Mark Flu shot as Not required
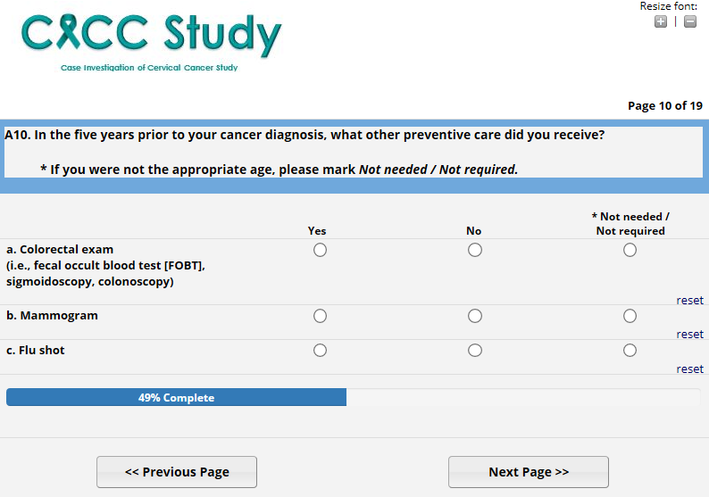 tap(630, 351)
